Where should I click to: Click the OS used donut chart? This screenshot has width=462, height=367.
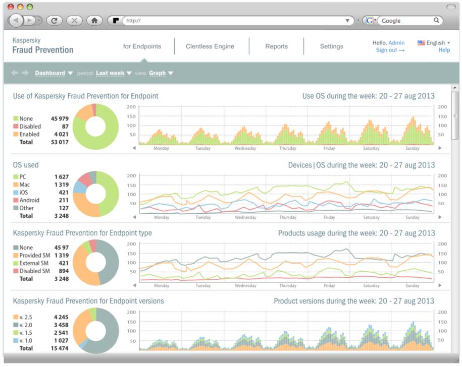(96, 194)
